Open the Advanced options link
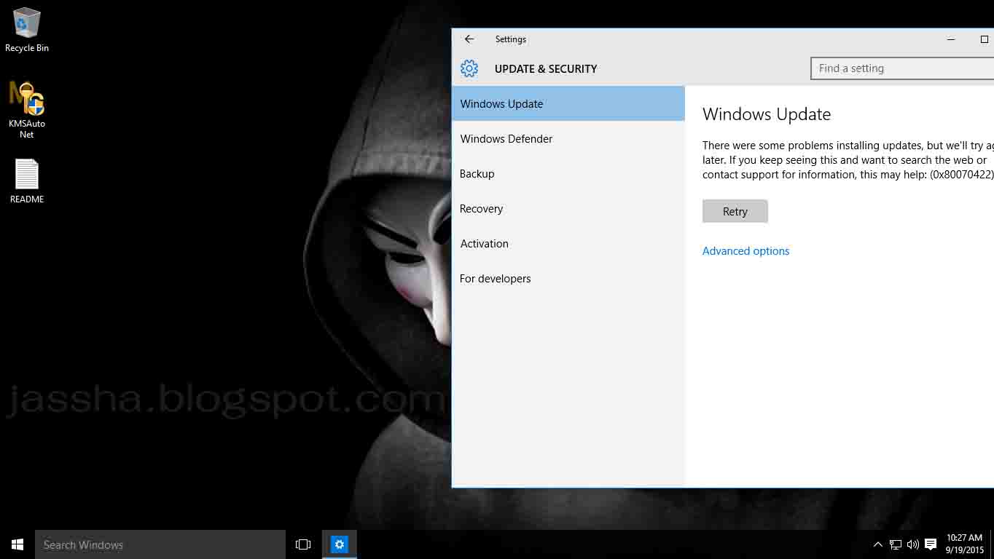This screenshot has height=559, width=994. tap(745, 251)
